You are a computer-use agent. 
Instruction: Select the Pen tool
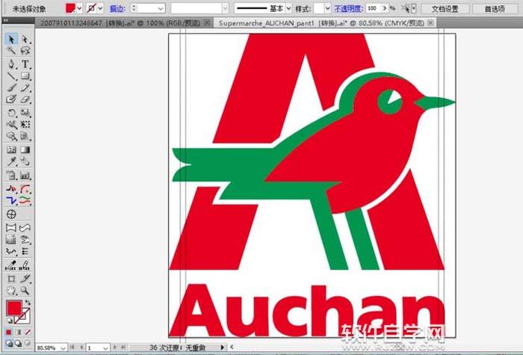(x=11, y=64)
